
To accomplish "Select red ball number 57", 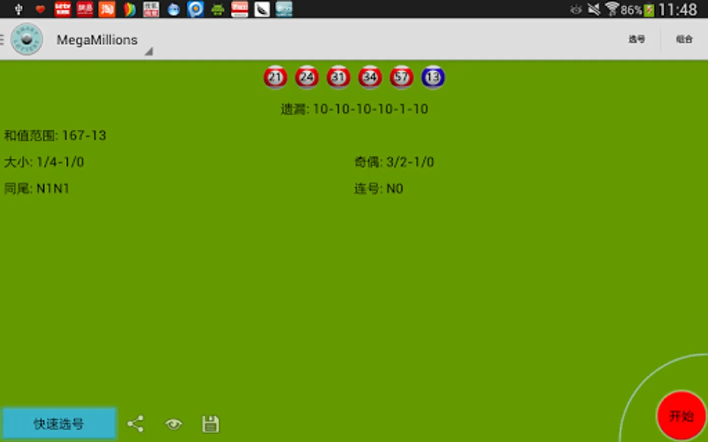I will click(401, 77).
